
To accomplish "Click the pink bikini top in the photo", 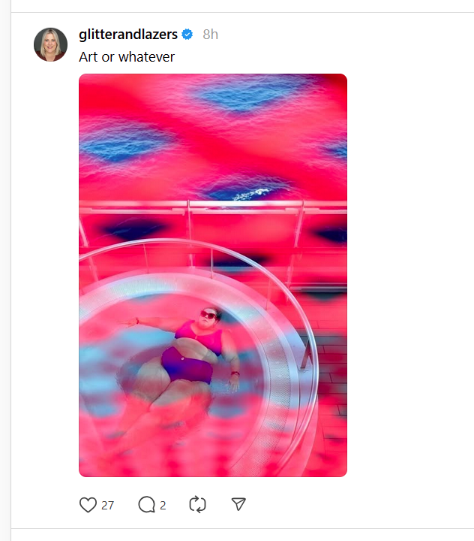I will click(199, 336).
